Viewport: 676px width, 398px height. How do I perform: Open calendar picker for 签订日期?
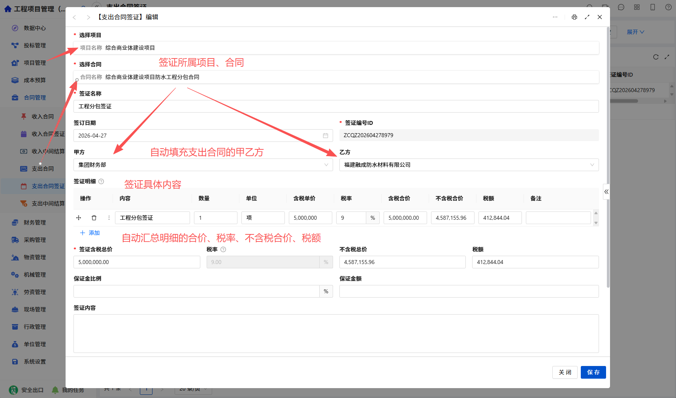[326, 136]
